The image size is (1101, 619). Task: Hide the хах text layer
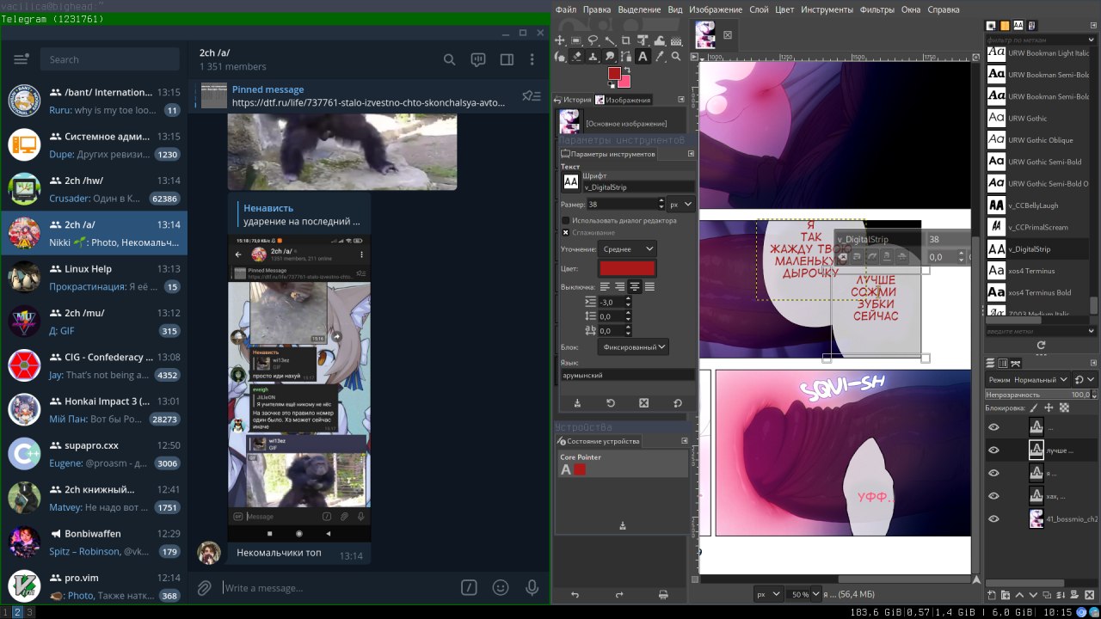[993, 496]
